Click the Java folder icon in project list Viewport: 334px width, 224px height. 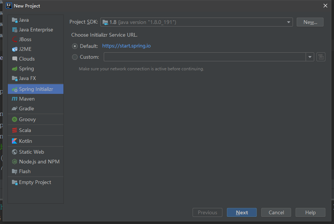point(15,20)
